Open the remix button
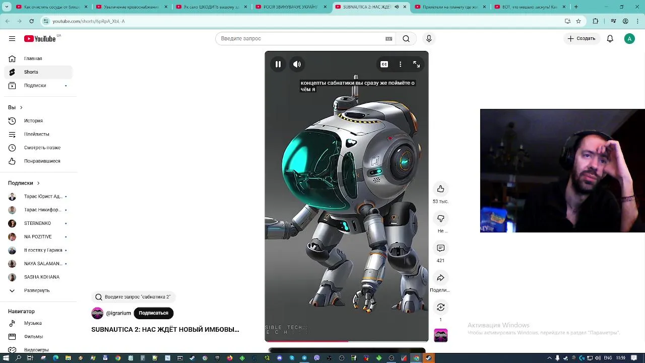The width and height of the screenshot is (645, 363). pos(440,307)
